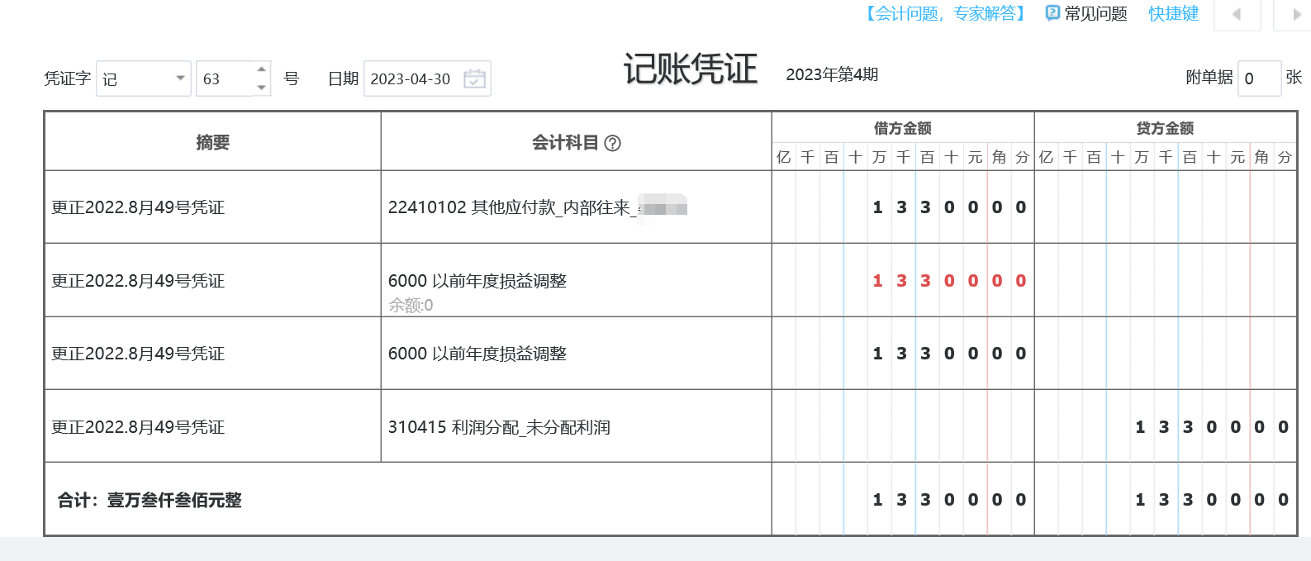Open the 快捷键 shortcuts link
Image resolution: width=1311 pixels, height=561 pixels.
pos(1173,13)
